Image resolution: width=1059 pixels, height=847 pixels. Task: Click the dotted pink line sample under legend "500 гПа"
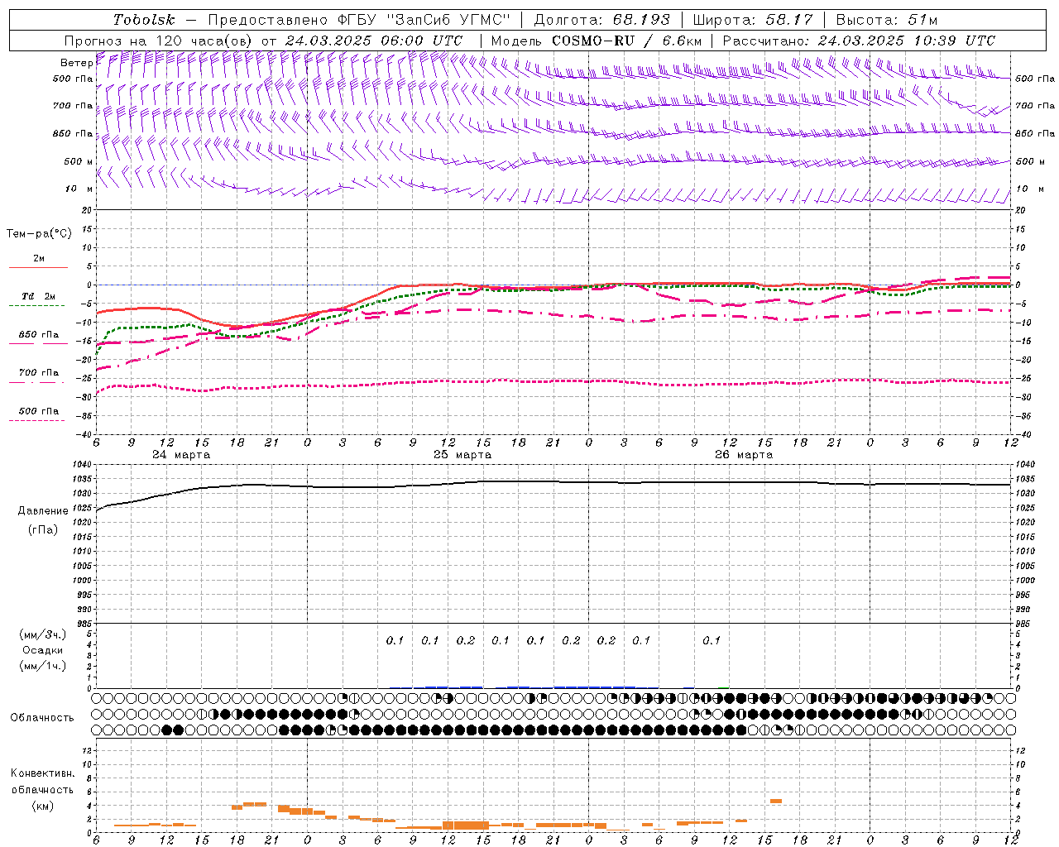click(38, 421)
